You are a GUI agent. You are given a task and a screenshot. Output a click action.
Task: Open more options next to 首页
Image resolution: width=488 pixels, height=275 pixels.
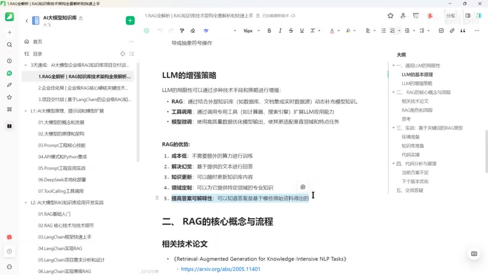point(132,42)
